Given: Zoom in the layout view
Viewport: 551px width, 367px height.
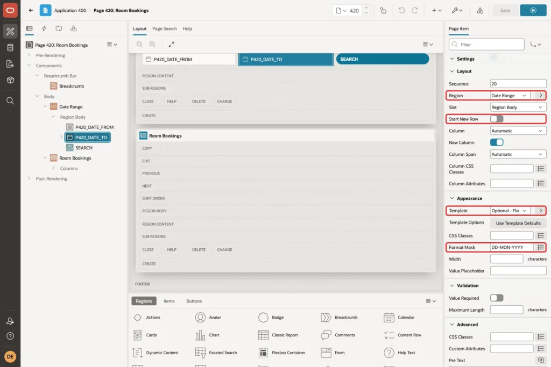Looking at the screenshot, I should pos(152,44).
